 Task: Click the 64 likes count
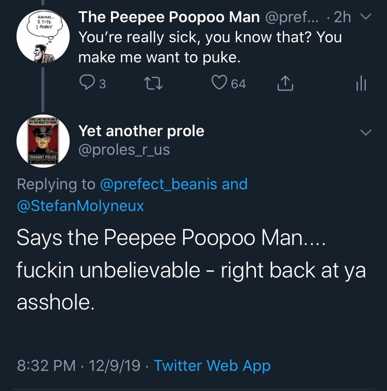238,84
